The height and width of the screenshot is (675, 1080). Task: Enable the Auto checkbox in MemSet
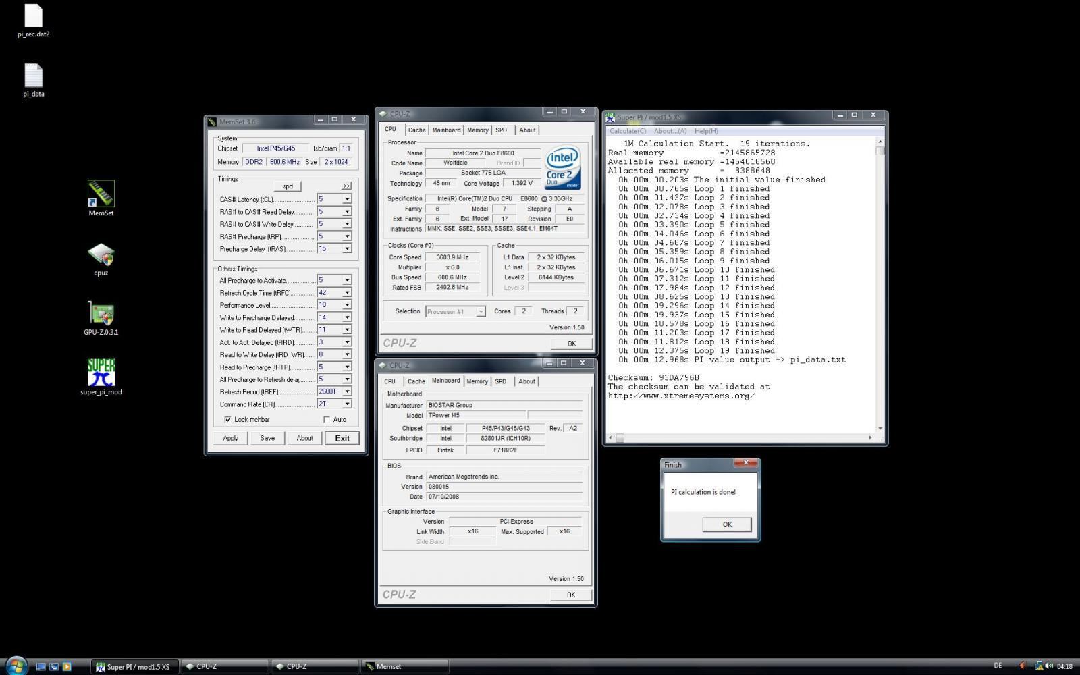[327, 420]
